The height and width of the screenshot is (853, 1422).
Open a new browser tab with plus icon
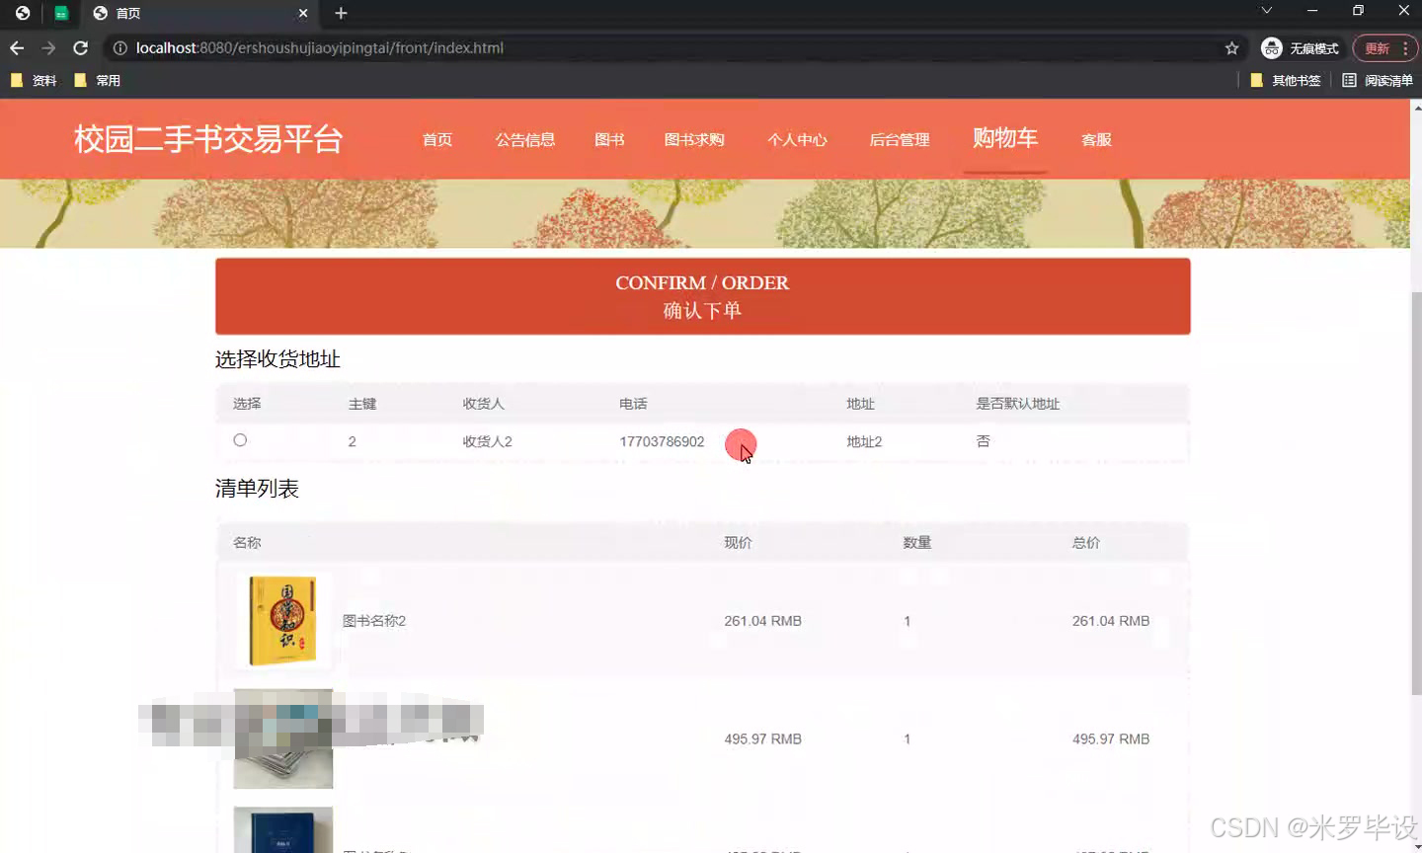[x=341, y=13]
